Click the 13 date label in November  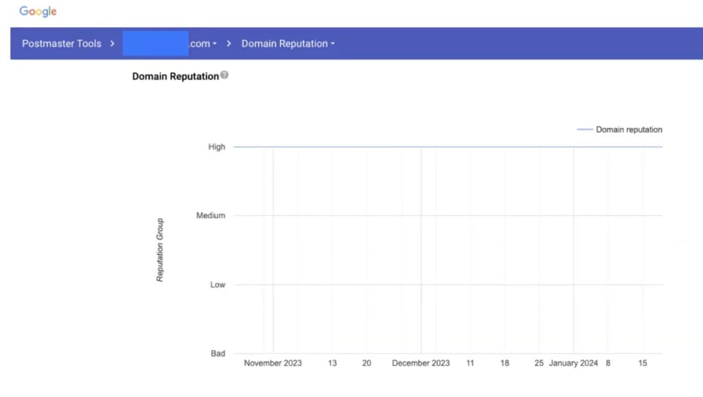tap(332, 363)
